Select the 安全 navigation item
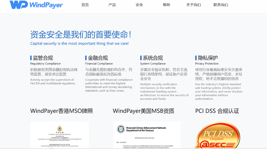Screen dimensions: 267x149 139,5
